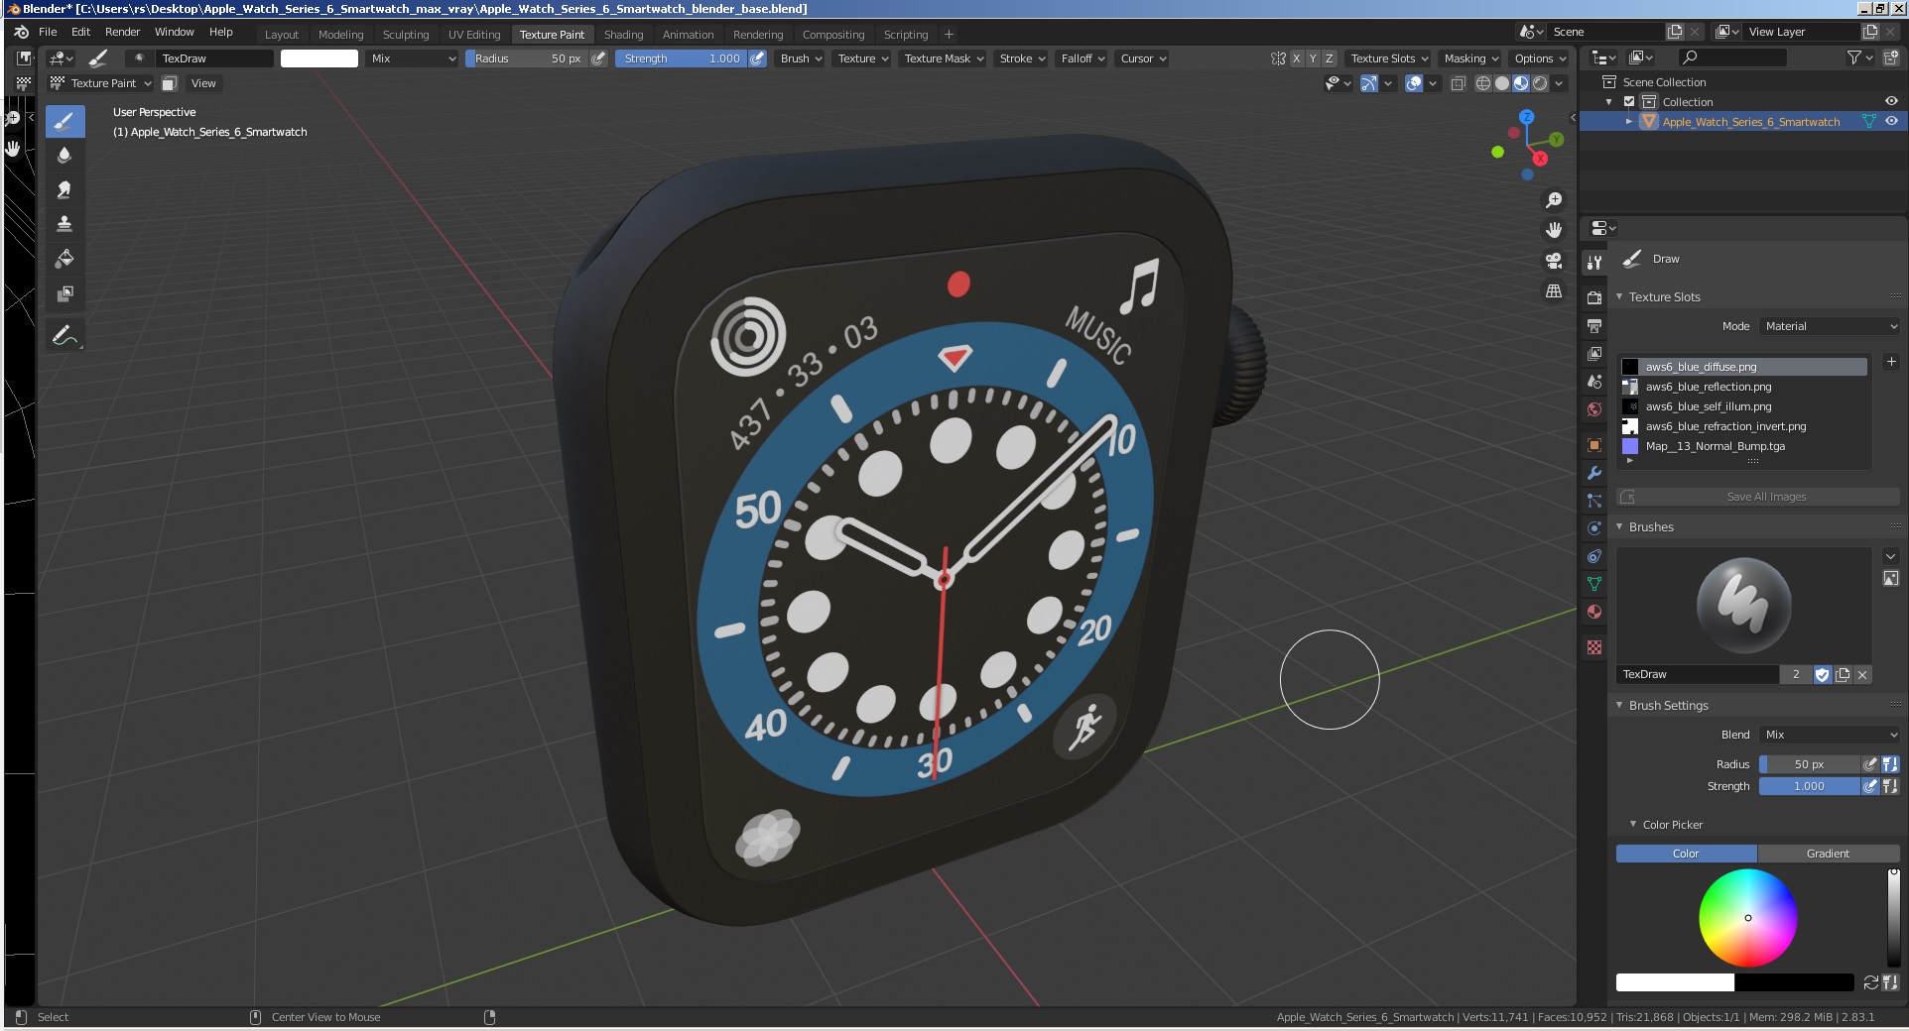Open the Stroke popover

coord(1022,58)
